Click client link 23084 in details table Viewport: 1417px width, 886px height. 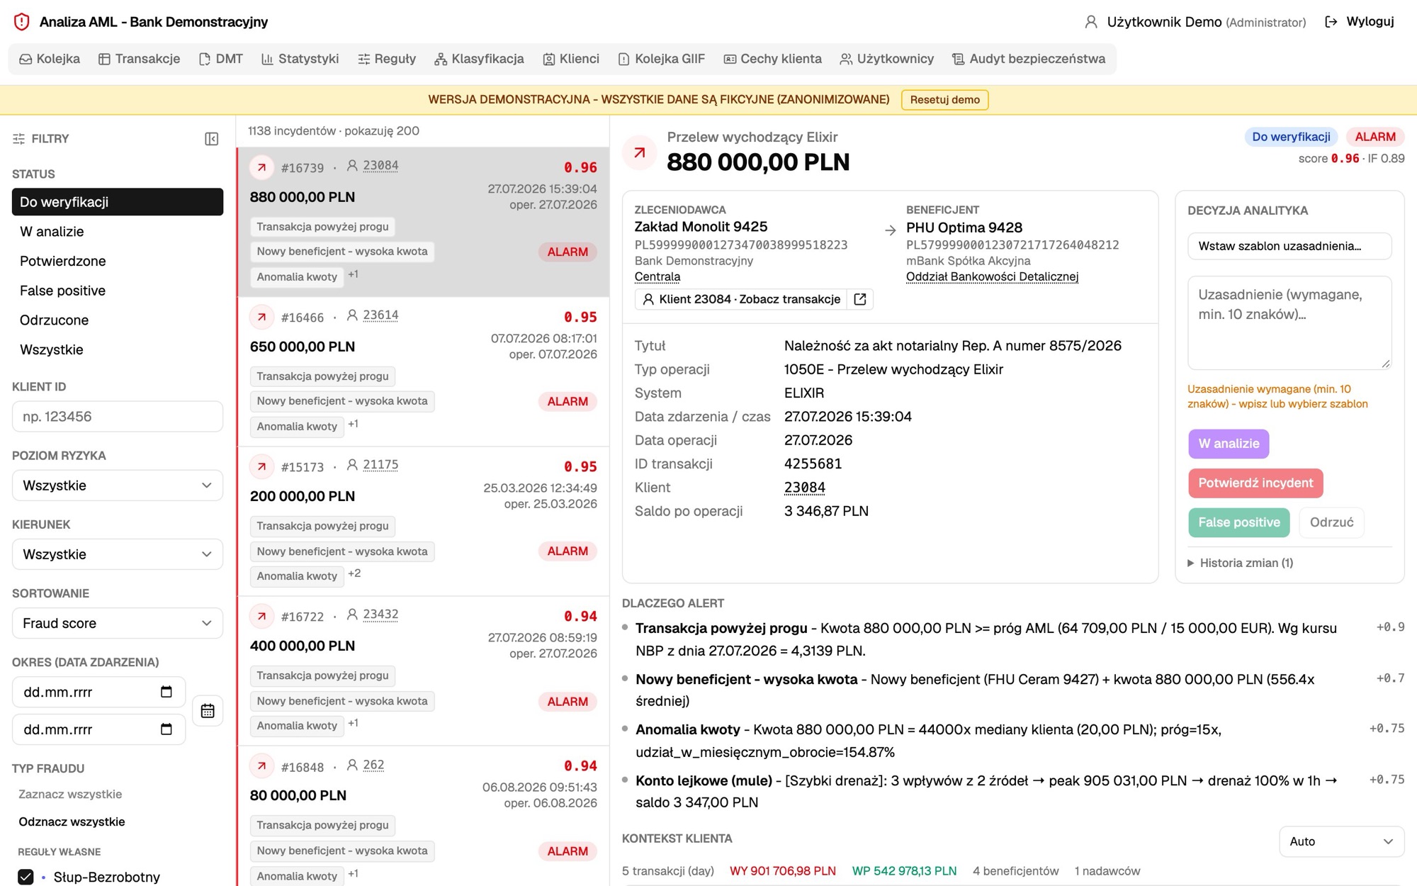click(x=805, y=488)
